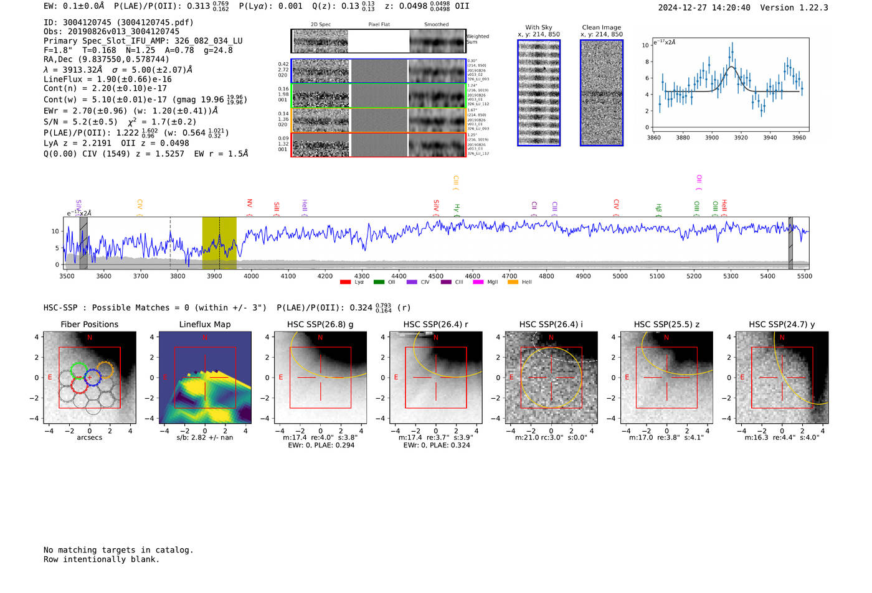Click the 's/b: 2.82 +/- nan' caption

[205, 438]
